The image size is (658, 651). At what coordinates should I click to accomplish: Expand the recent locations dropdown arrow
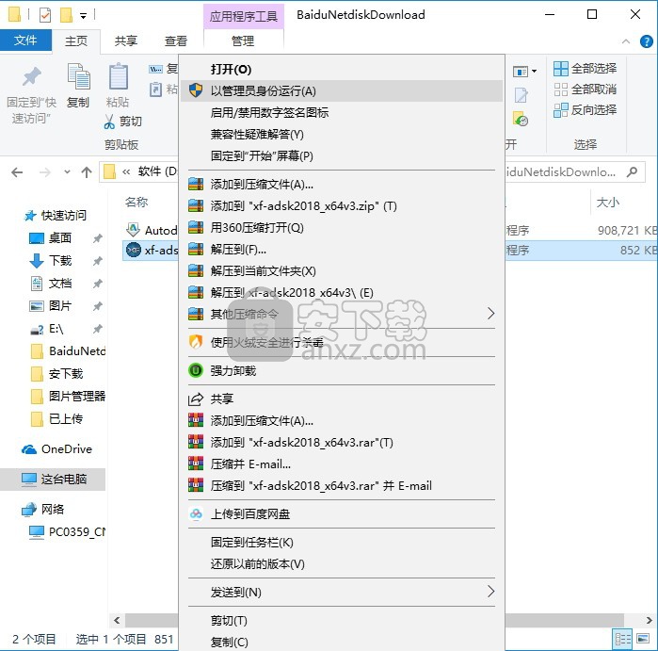click(67, 172)
